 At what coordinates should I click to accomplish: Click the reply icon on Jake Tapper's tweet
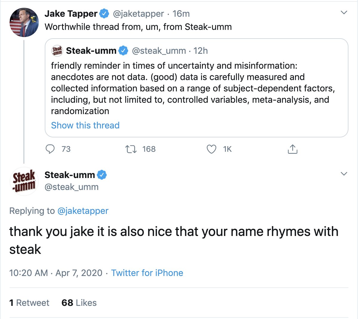click(x=50, y=149)
